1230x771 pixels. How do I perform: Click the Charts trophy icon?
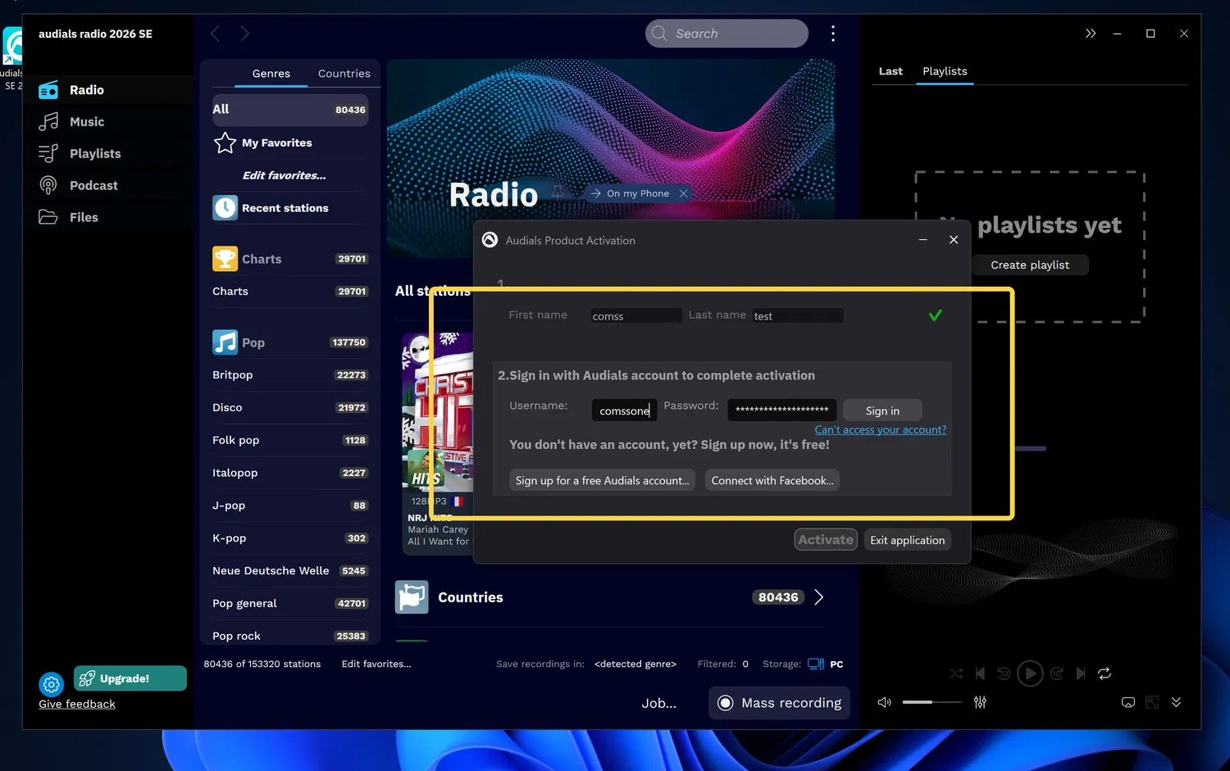[225, 258]
